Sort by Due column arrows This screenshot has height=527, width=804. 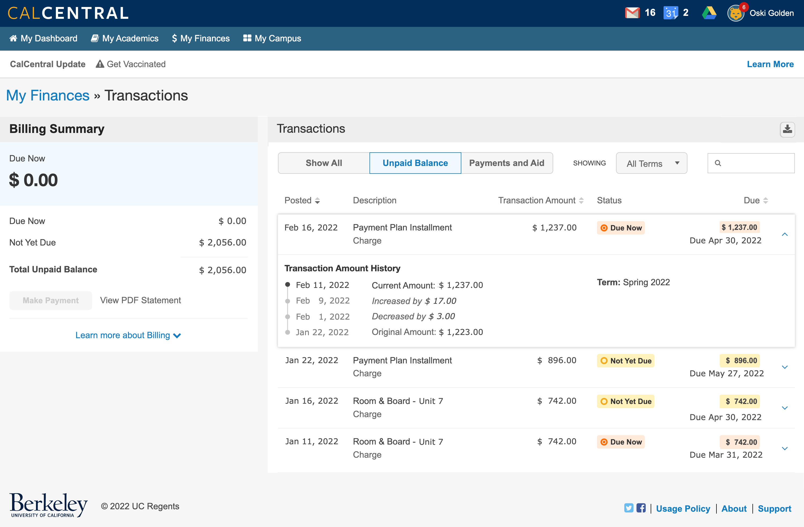pyautogui.click(x=766, y=201)
